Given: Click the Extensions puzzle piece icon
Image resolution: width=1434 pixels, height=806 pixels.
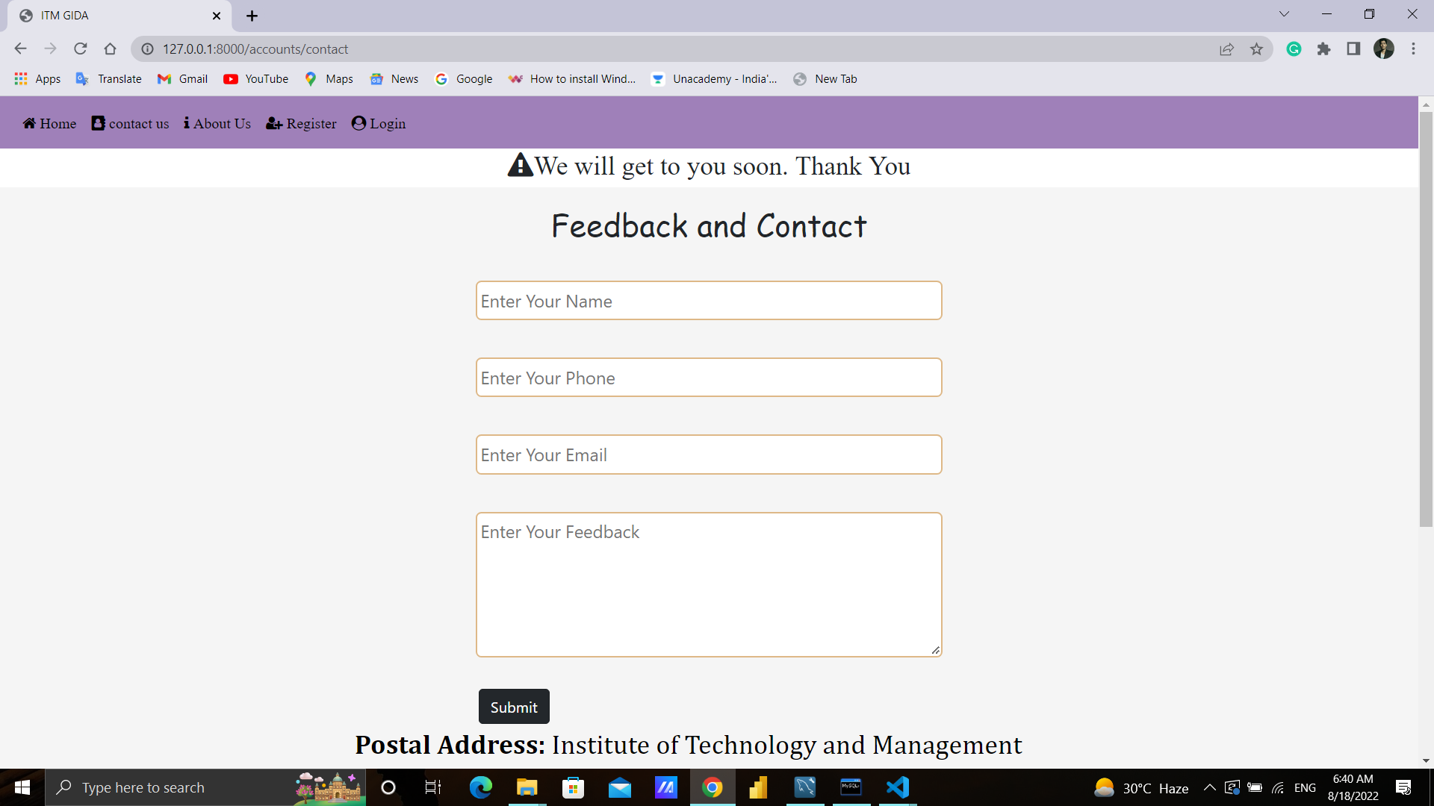Looking at the screenshot, I should (x=1325, y=49).
